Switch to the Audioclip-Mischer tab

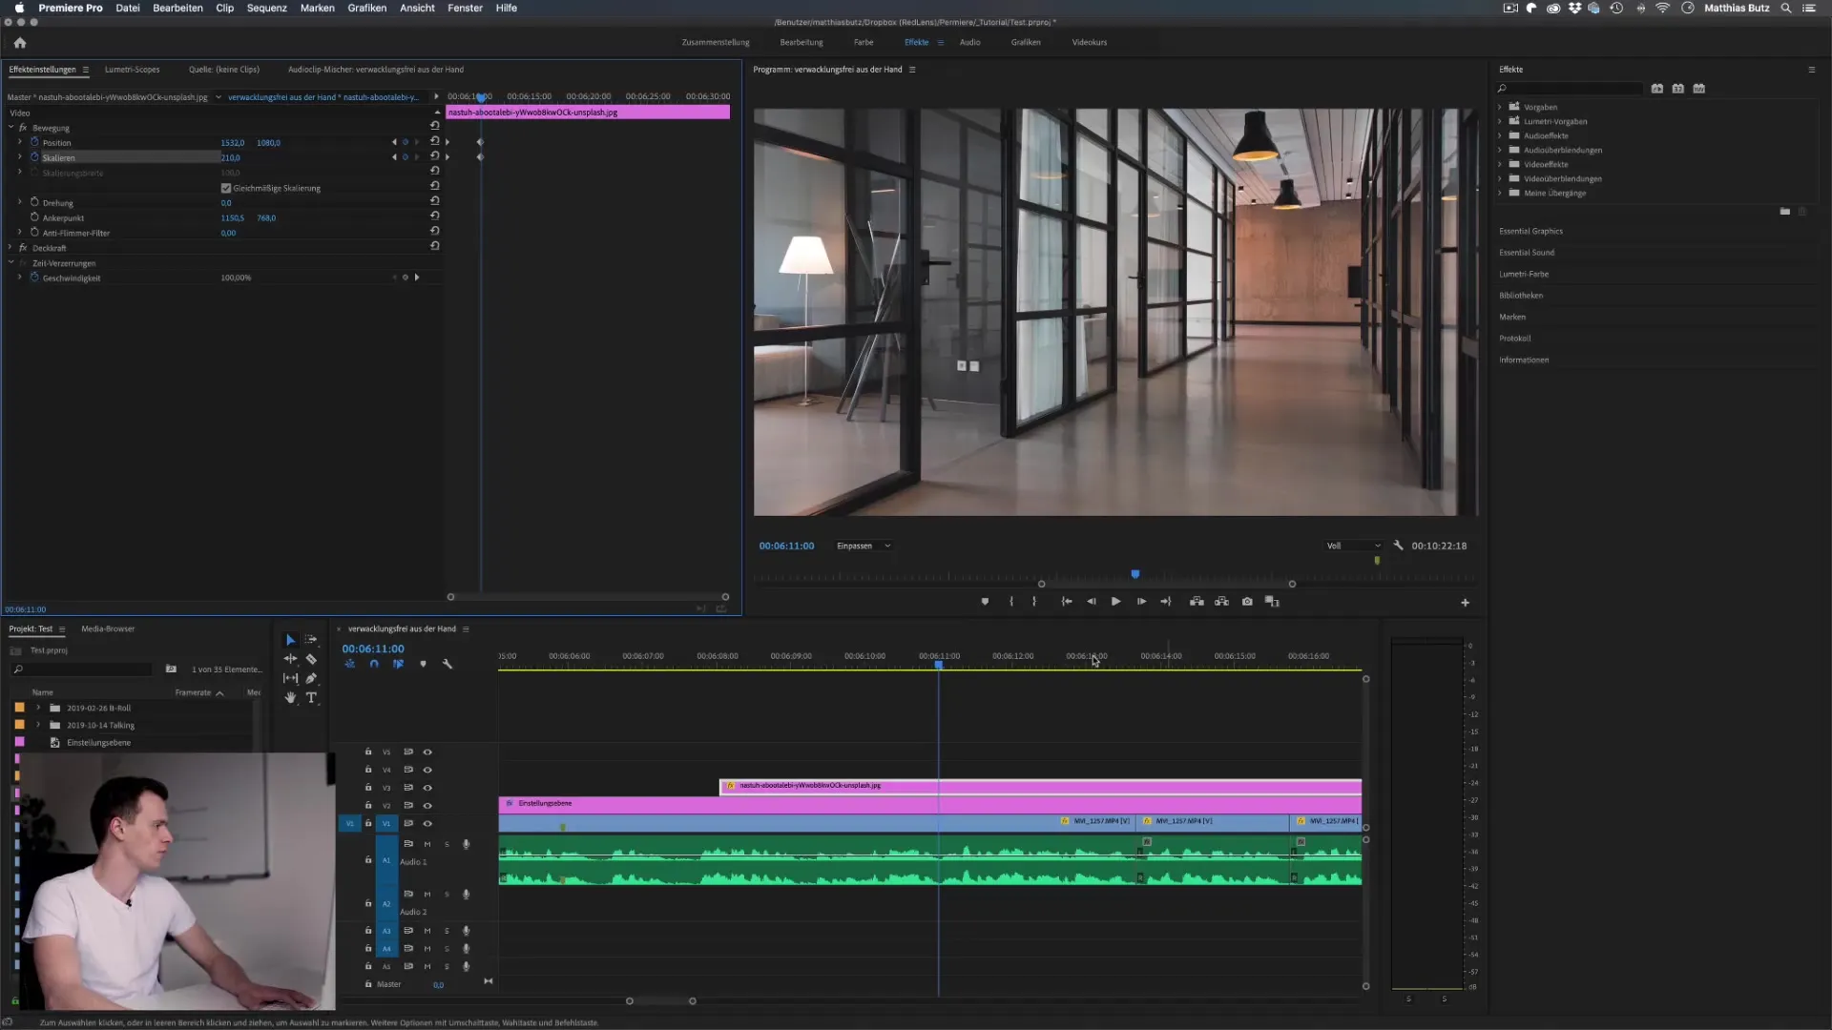(x=376, y=70)
